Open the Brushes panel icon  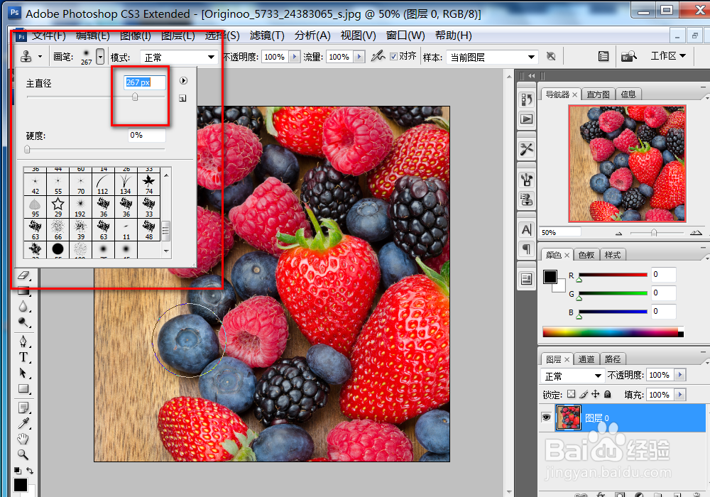(527, 180)
